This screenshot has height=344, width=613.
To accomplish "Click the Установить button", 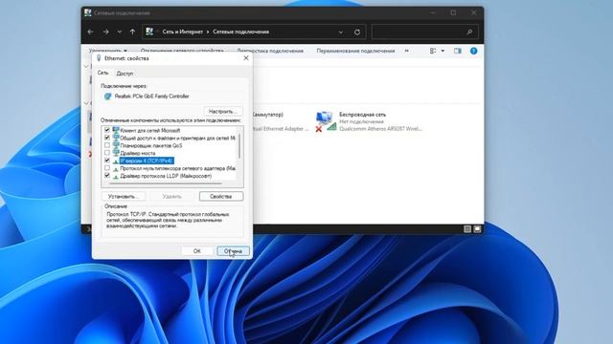I will click(124, 196).
